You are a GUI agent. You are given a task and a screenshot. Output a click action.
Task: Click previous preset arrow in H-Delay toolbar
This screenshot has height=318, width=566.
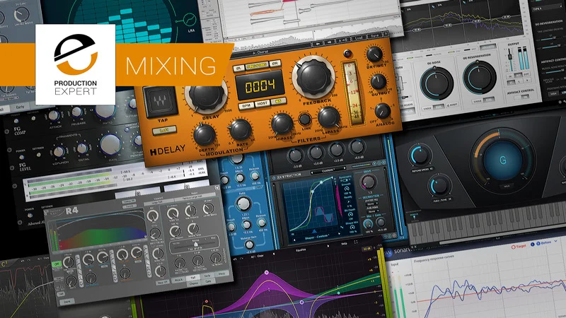[x=318, y=44]
